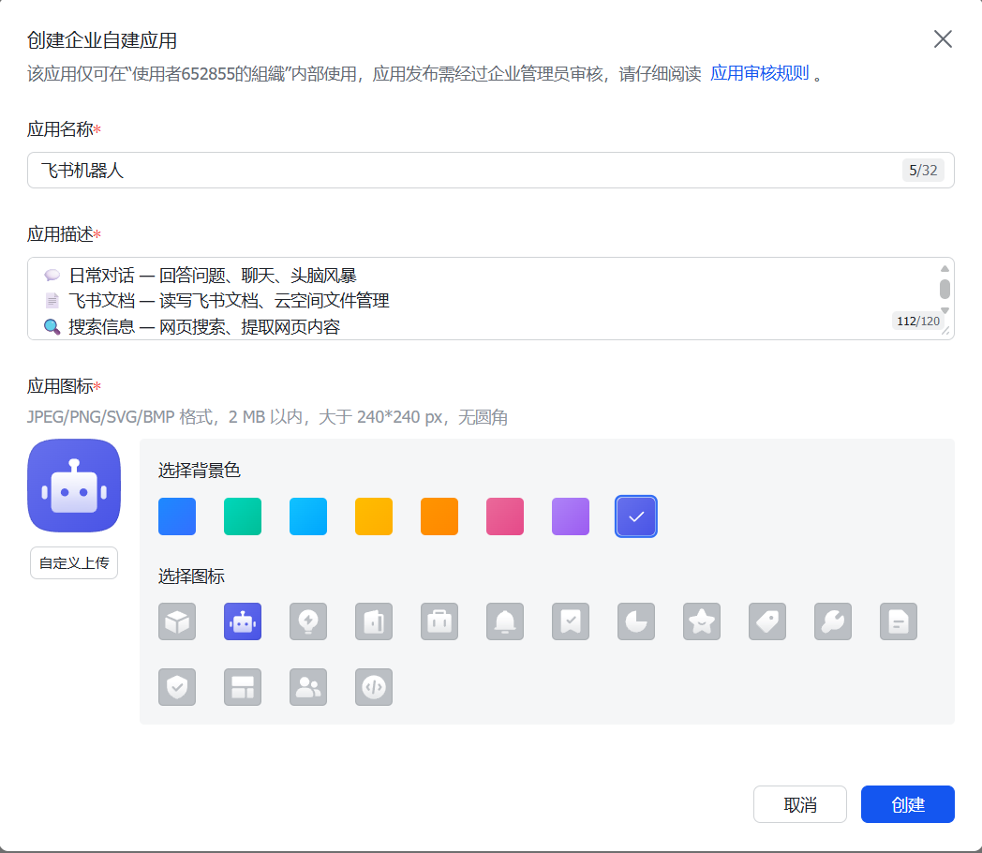Click 取消 to cancel creation
Image resolution: width=982 pixels, height=853 pixels.
pyautogui.click(x=800, y=805)
